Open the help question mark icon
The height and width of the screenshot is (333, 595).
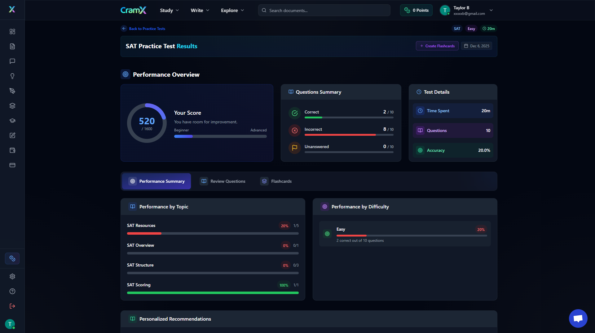click(12, 291)
